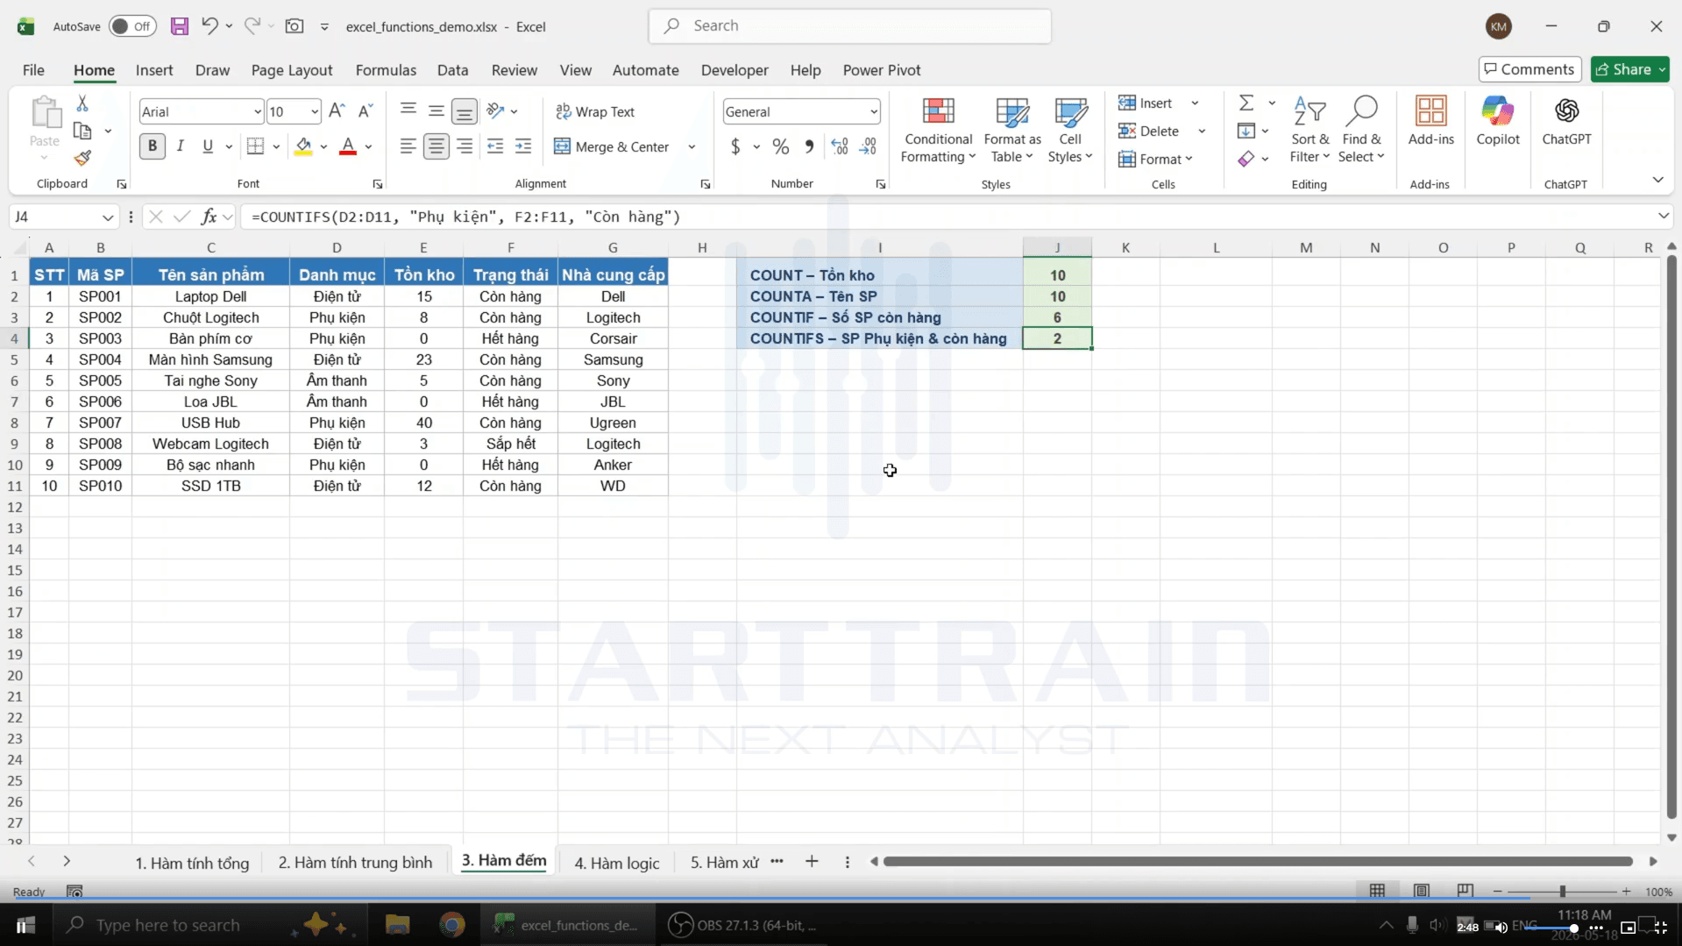Apply the red font color swatch

(x=348, y=146)
